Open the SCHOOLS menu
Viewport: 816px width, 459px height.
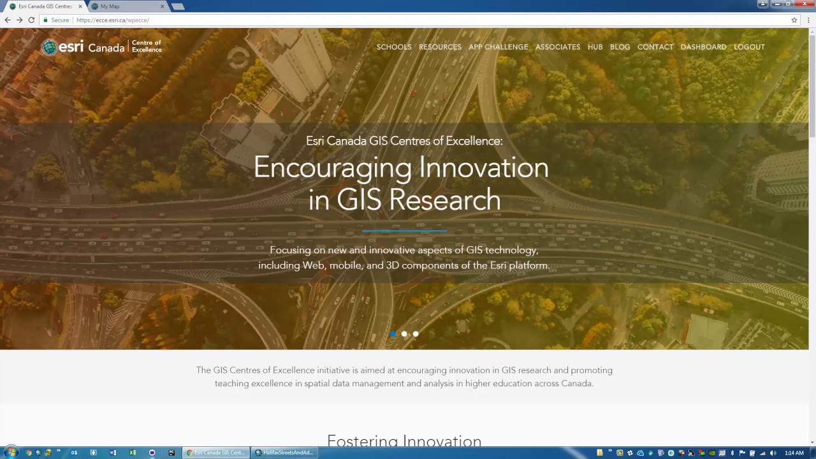[x=394, y=47]
